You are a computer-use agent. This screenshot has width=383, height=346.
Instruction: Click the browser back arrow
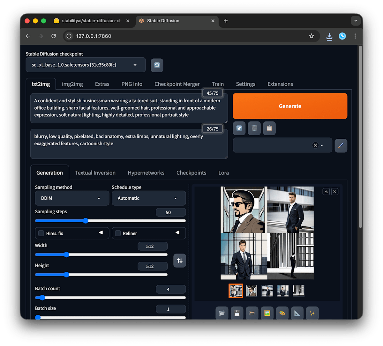(x=28, y=36)
